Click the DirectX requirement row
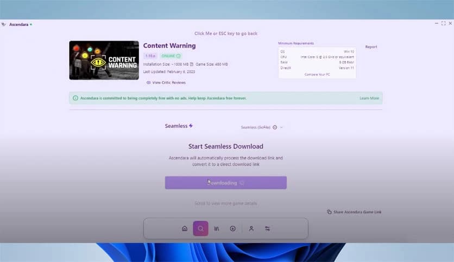This screenshot has width=454, height=262. (317, 68)
